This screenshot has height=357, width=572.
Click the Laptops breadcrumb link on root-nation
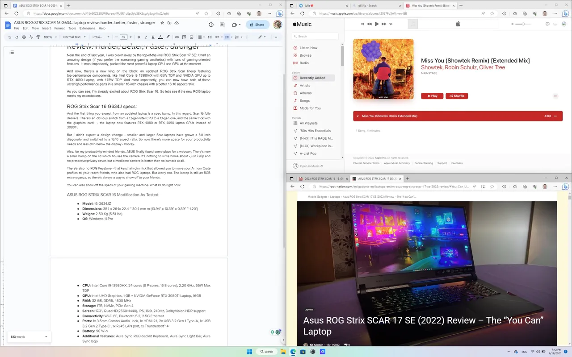(335, 196)
